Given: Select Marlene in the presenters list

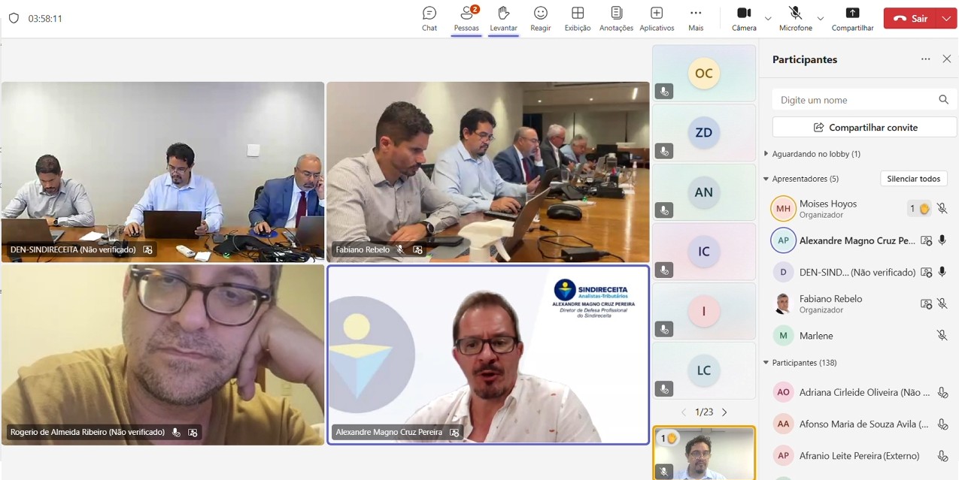Looking at the screenshot, I should (816, 336).
